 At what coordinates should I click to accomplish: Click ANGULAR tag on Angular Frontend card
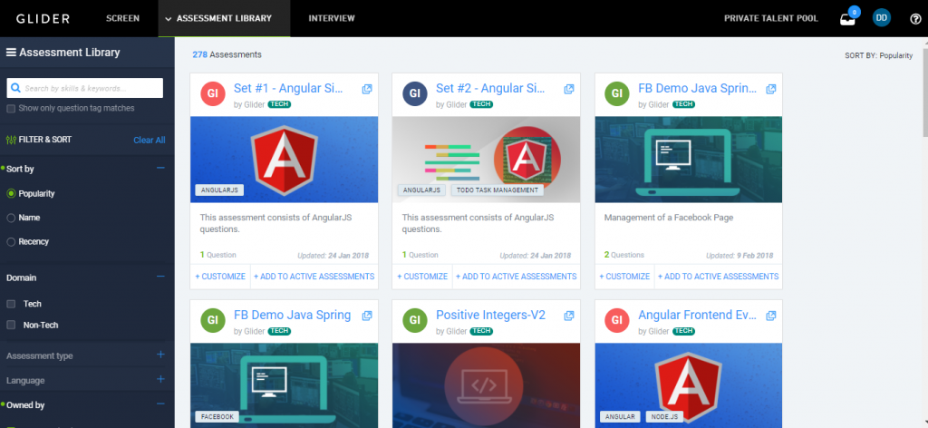click(620, 417)
